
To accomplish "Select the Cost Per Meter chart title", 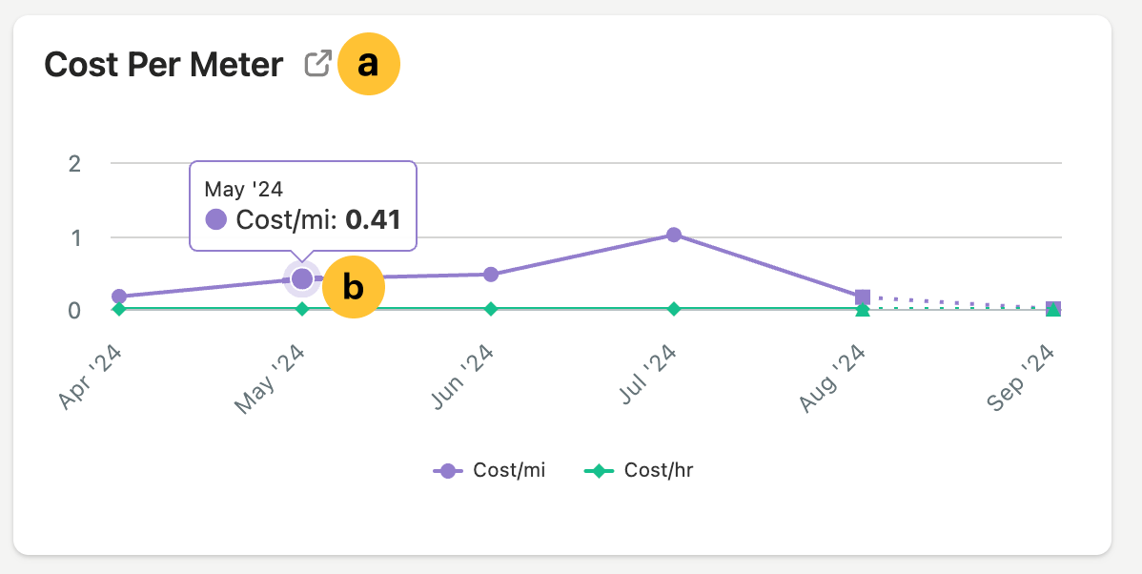I will coord(162,65).
